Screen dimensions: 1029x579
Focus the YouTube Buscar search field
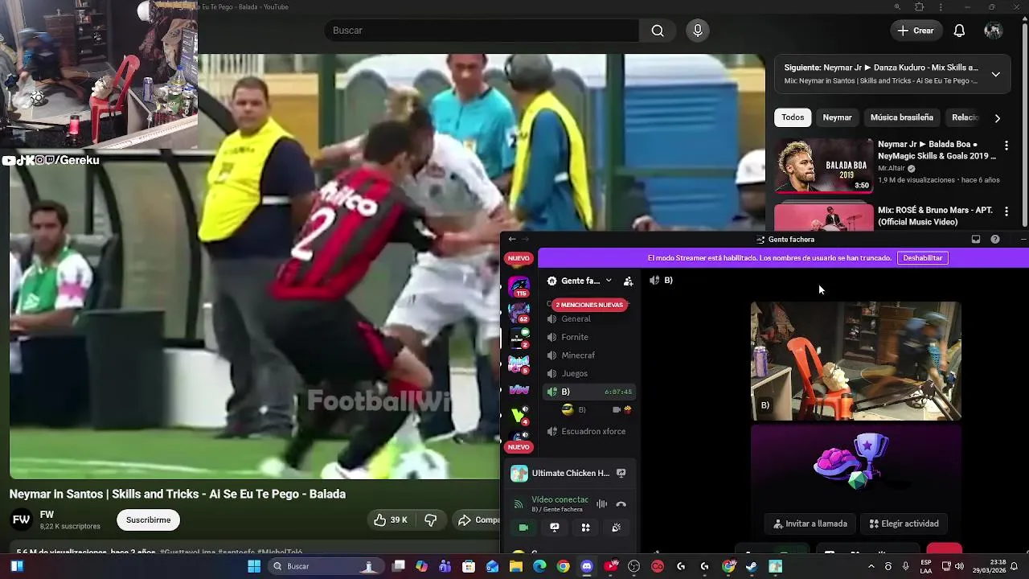pos(482,31)
